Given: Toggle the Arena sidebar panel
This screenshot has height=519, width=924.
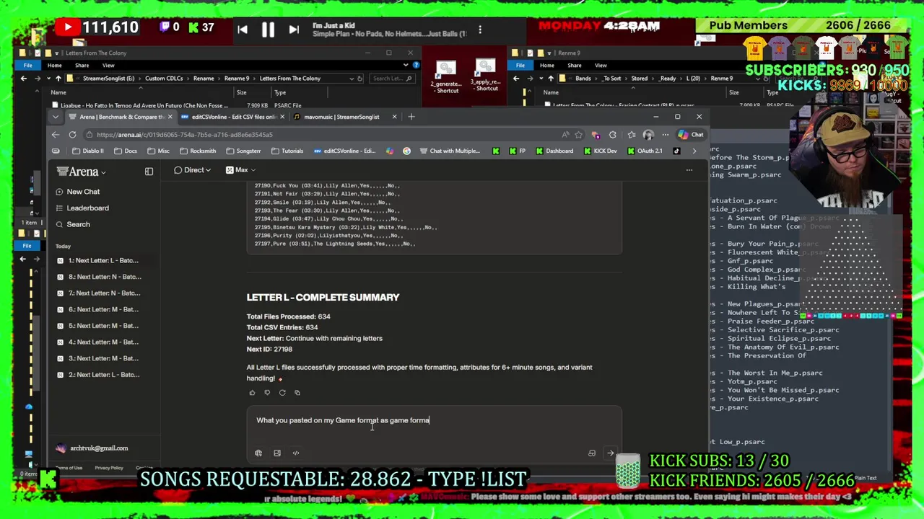Looking at the screenshot, I should [149, 172].
